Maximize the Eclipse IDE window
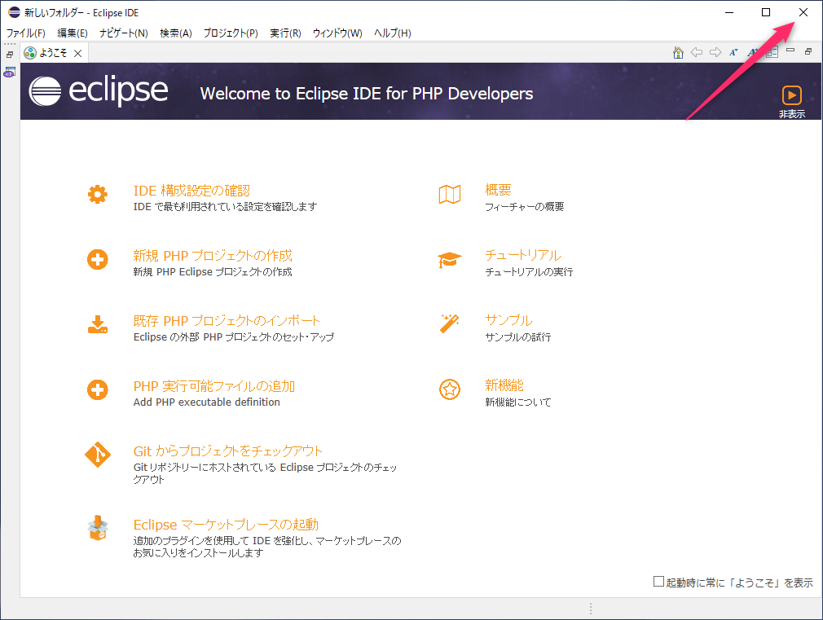Viewport: 823px width, 620px height. [766, 12]
